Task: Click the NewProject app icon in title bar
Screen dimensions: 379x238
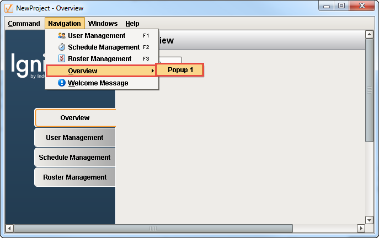Action: pyautogui.click(x=8, y=8)
